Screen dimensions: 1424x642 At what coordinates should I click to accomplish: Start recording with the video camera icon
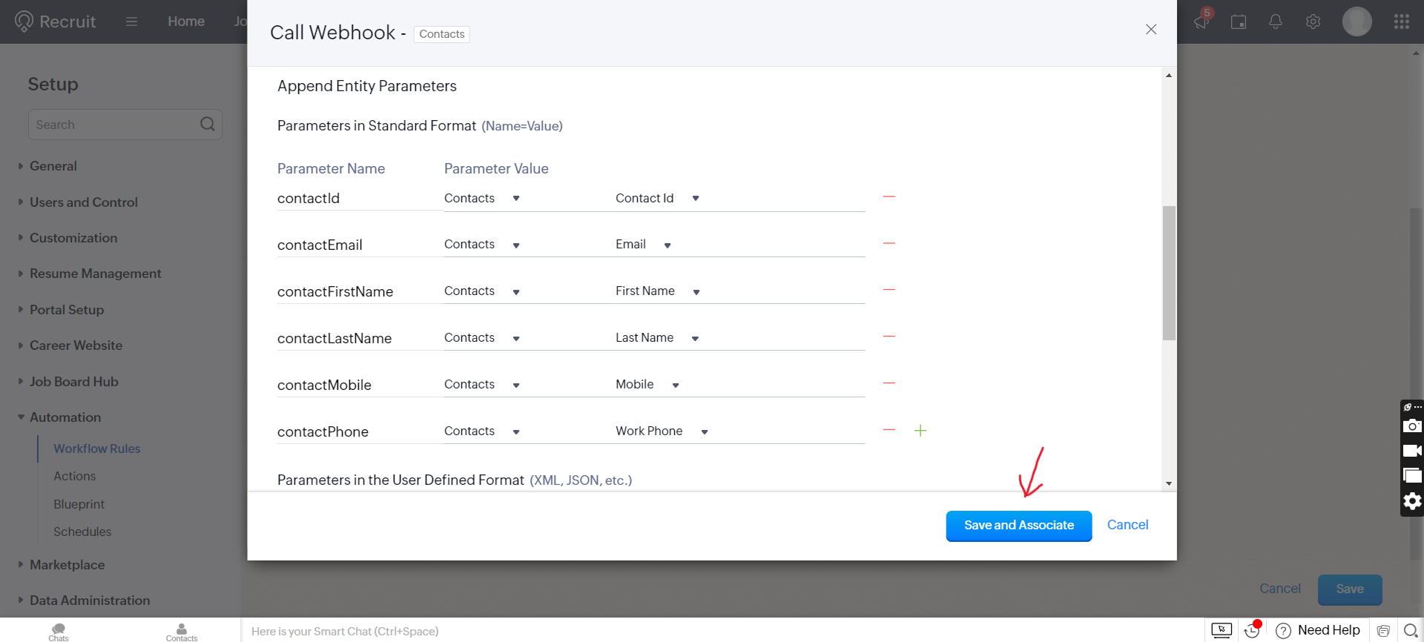[1412, 451]
